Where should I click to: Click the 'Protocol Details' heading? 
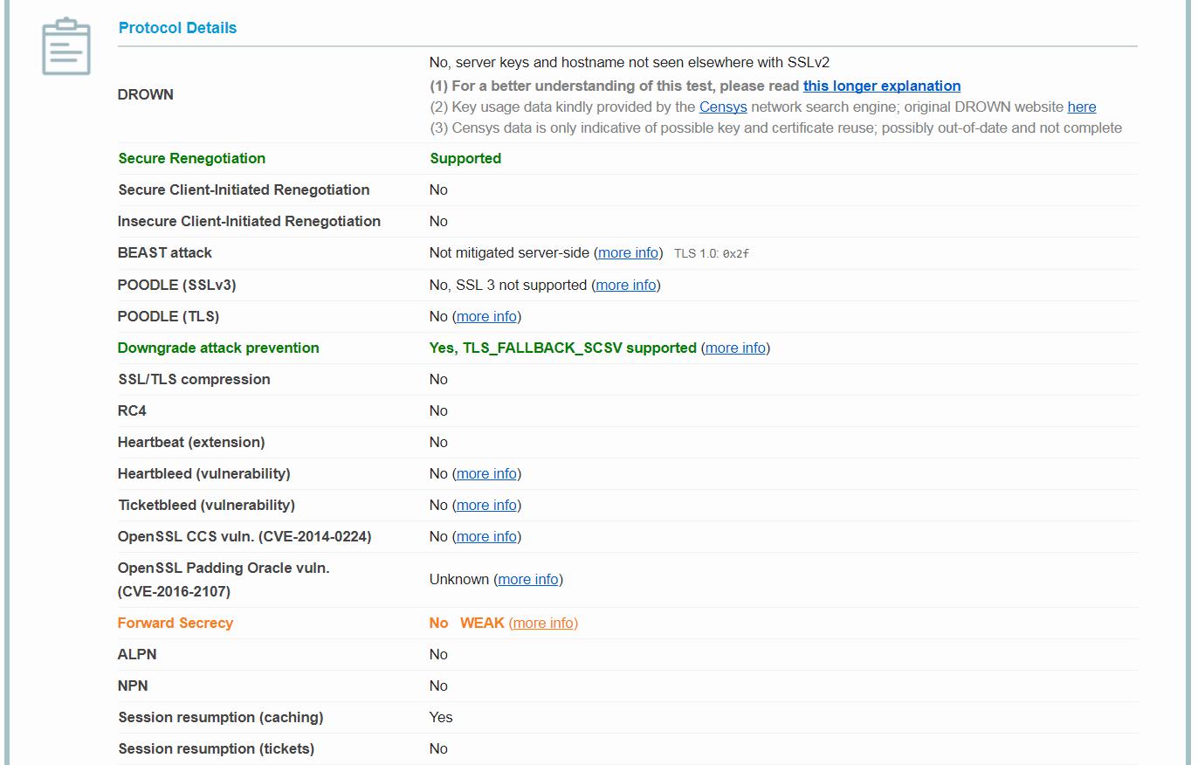177,28
